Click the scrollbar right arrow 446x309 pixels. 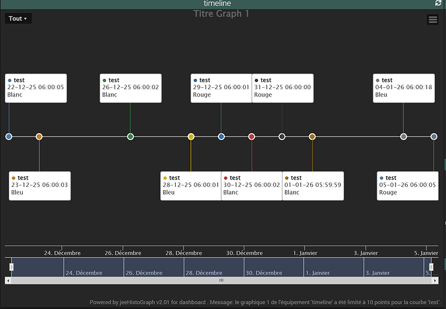(x=434, y=281)
